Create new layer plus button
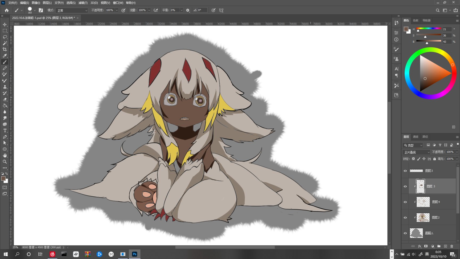 [x=445, y=246]
